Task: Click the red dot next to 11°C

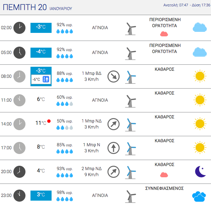Action: click(x=49, y=121)
